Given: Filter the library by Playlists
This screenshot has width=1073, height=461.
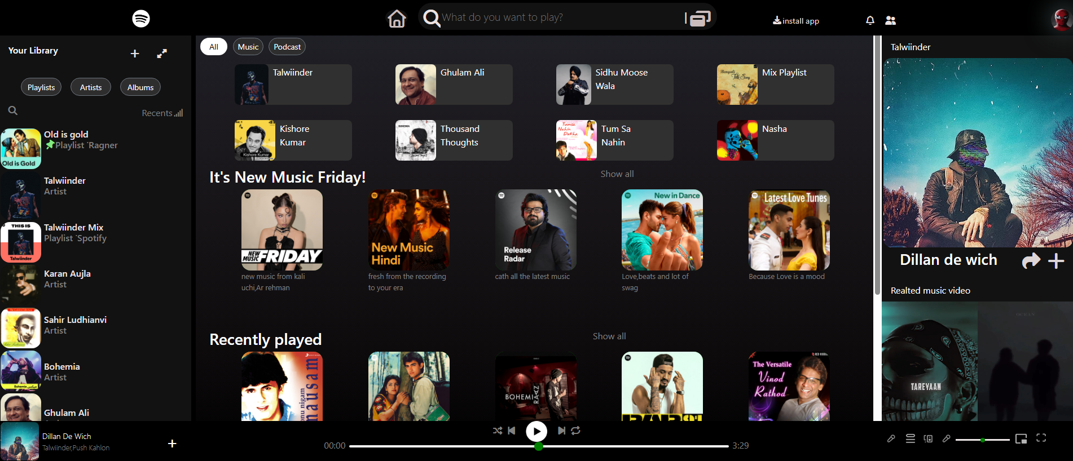Looking at the screenshot, I should tap(41, 87).
